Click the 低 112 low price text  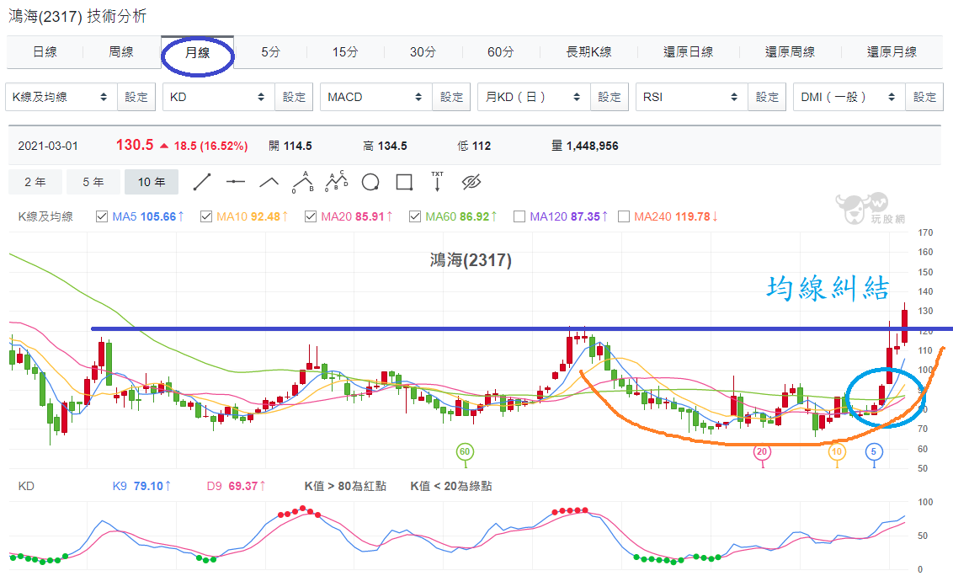point(474,146)
